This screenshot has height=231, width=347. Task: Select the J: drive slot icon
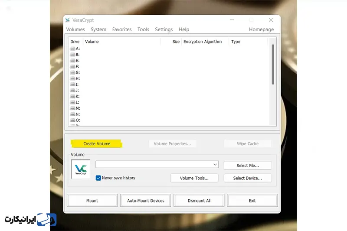click(72, 91)
